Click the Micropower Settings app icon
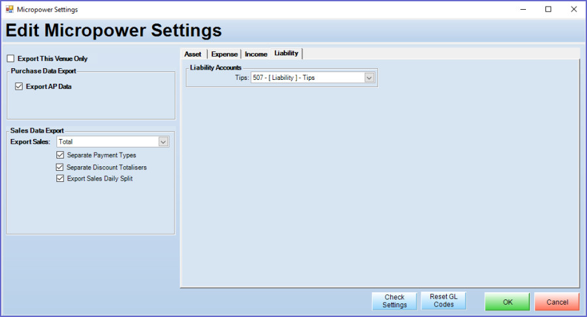The width and height of the screenshot is (587, 317). click(x=9, y=9)
